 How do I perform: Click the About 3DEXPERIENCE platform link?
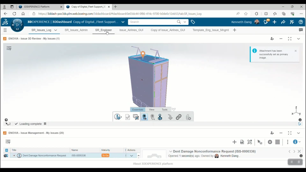(153, 164)
